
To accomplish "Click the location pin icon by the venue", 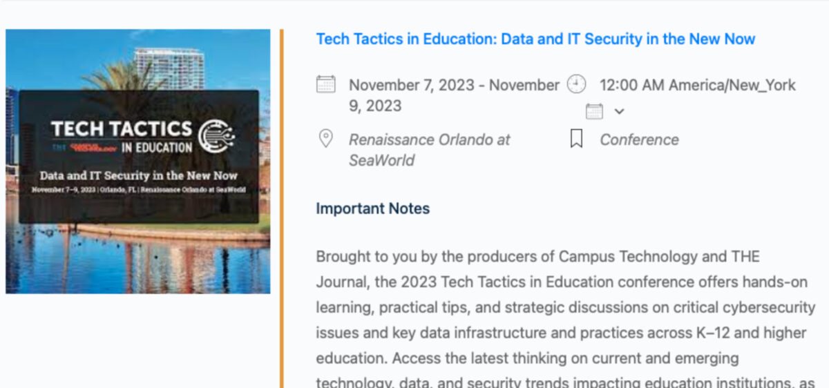I will 325,139.
